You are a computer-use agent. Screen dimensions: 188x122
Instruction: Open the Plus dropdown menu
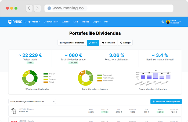tap(107, 22)
